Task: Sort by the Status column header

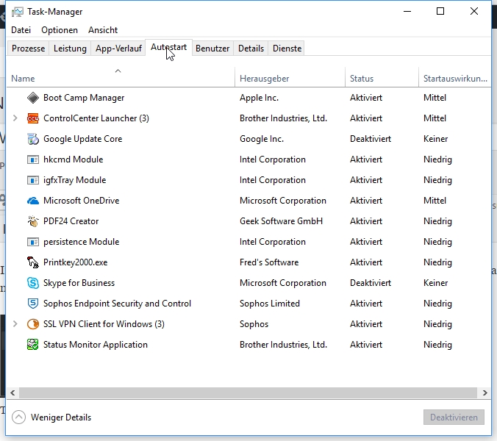Action: (382, 77)
